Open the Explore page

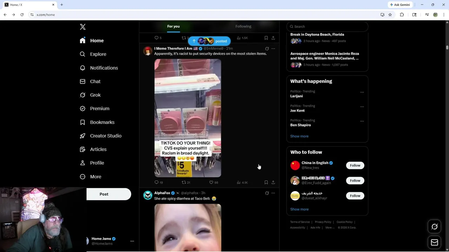click(x=93, y=54)
